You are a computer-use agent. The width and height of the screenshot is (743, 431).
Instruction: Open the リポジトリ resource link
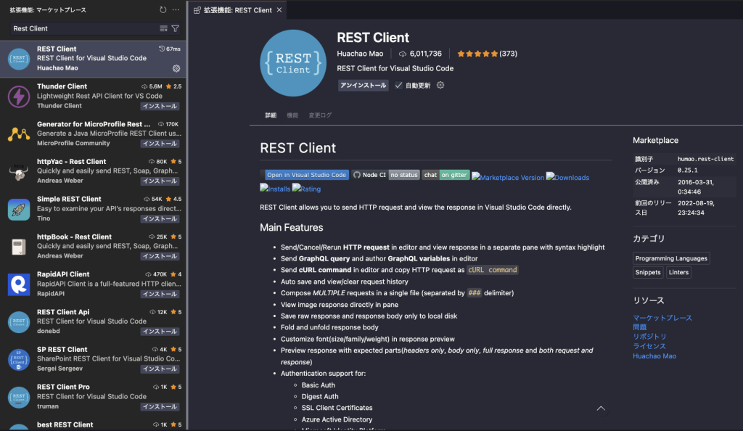[x=649, y=337]
